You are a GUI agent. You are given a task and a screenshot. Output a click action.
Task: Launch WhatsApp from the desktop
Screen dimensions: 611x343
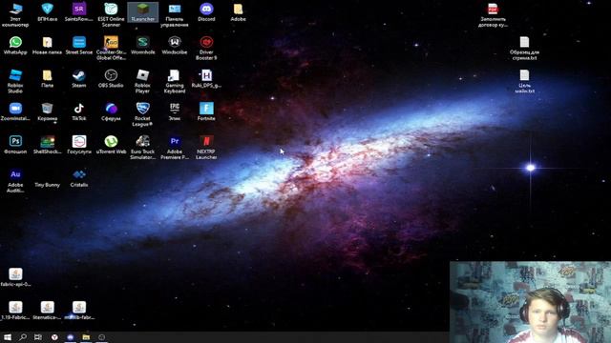click(15, 45)
